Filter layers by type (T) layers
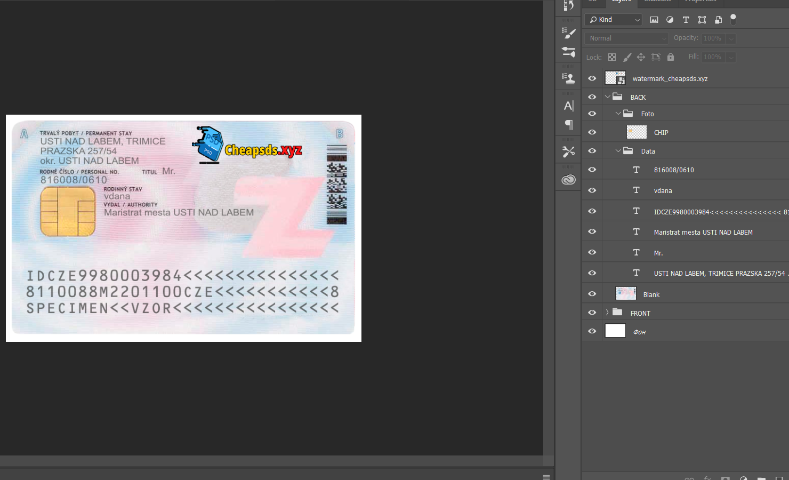789x480 pixels. (686, 20)
